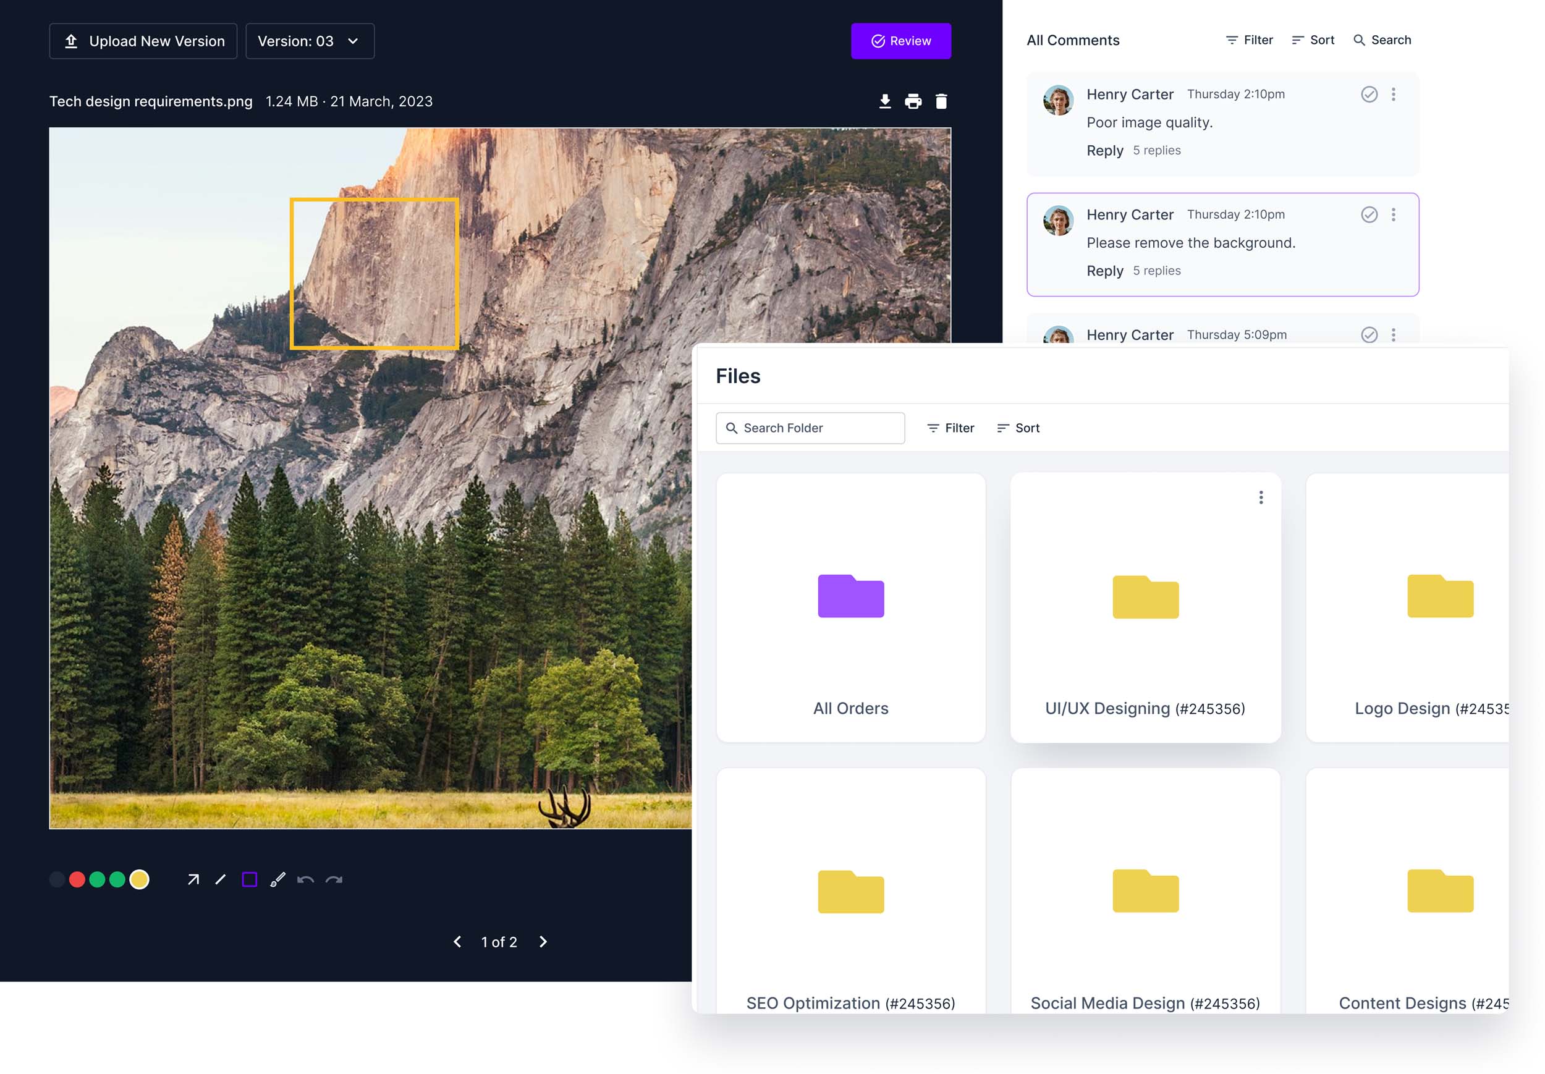Viewport: 1545px width, 1074px height.
Task: Click Filter in All Comments panel
Action: click(1249, 40)
